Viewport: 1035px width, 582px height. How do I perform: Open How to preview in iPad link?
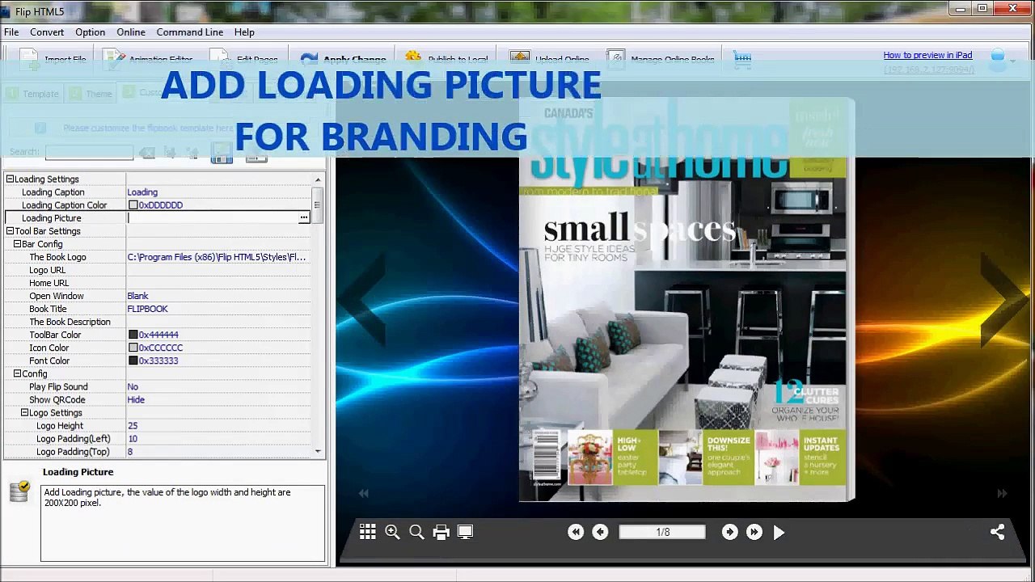click(x=927, y=55)
